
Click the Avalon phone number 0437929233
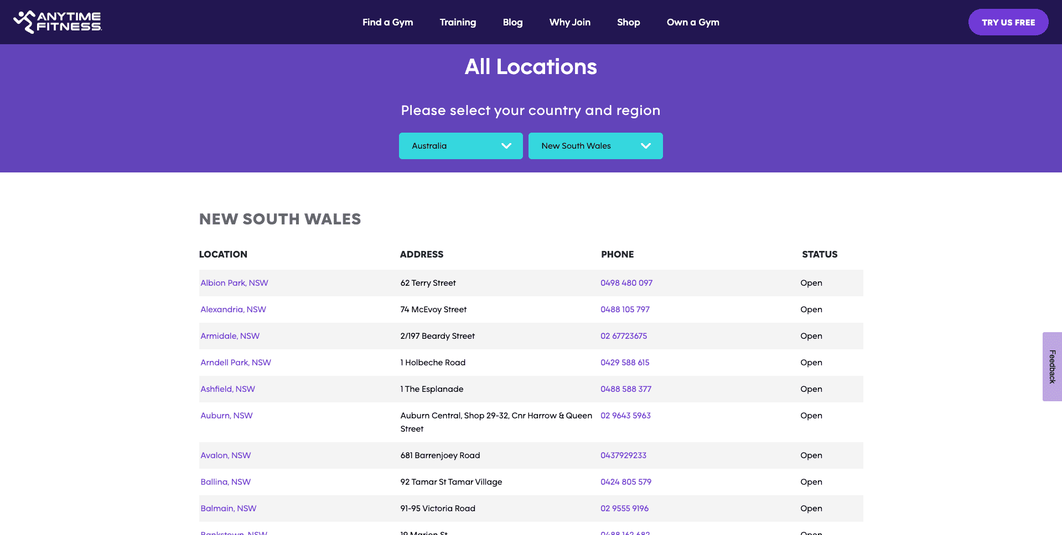click(x=623, y=455)
